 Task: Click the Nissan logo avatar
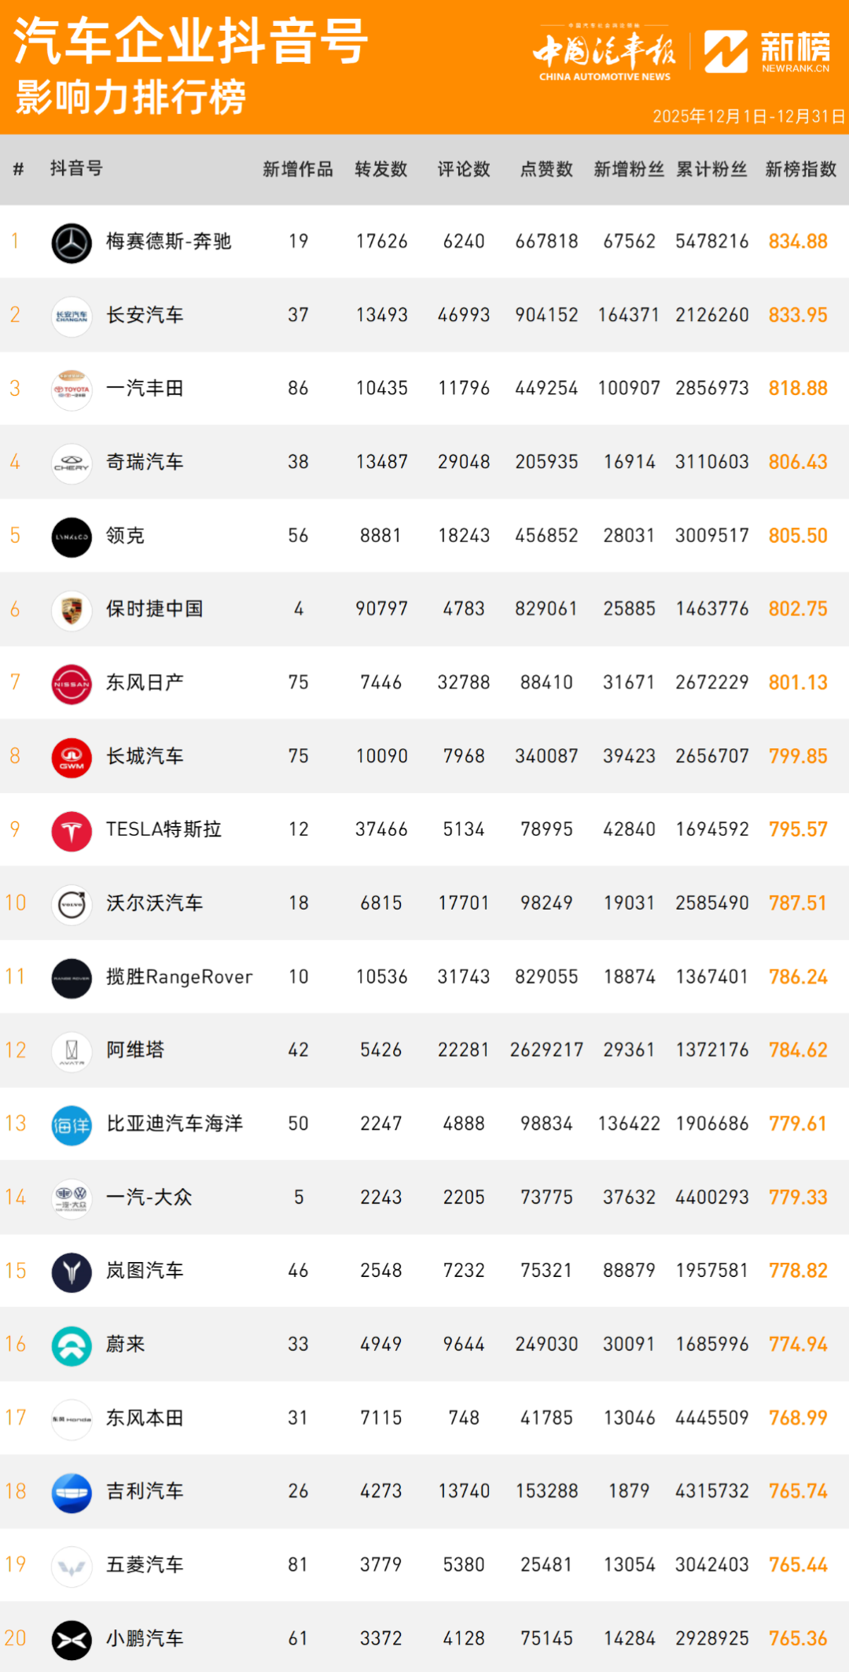pyautogui.click(x=72, y=684)
